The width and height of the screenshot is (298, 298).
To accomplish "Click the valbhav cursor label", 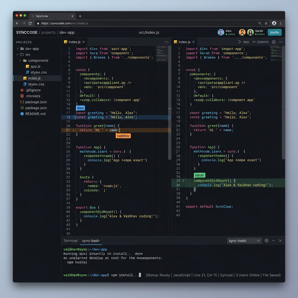I will coord(123,136).
